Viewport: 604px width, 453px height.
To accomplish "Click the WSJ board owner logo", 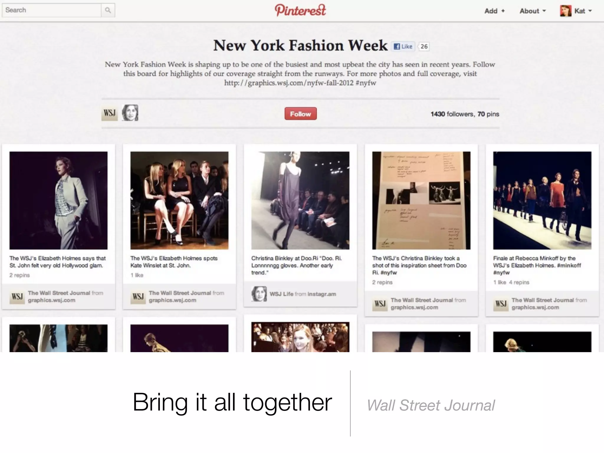I will (x=109, y=113).
